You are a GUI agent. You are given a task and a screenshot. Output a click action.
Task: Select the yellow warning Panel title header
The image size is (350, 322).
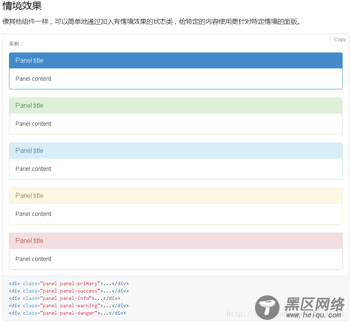(x=176, y=196)
